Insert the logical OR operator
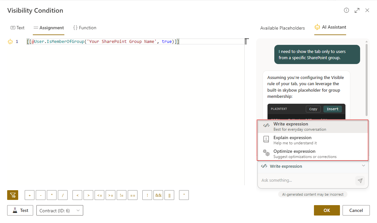This screenshot has width=377, height=223. (169, 195)
